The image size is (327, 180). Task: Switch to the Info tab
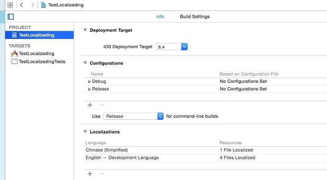(x=160, y=16)
